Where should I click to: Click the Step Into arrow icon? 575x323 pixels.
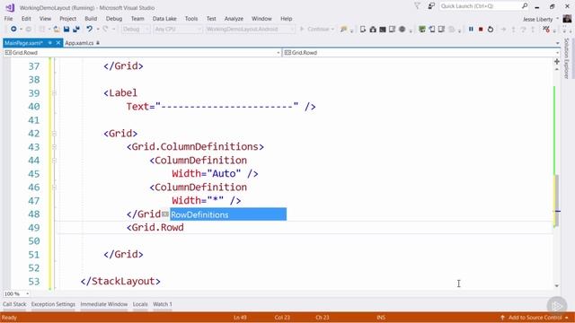(x=513, y=29)
